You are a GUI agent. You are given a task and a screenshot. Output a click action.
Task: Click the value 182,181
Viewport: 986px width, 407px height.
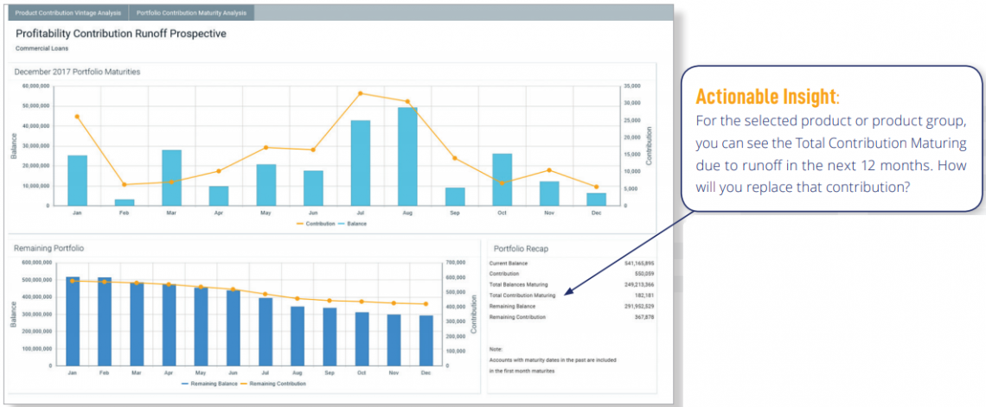645,296
